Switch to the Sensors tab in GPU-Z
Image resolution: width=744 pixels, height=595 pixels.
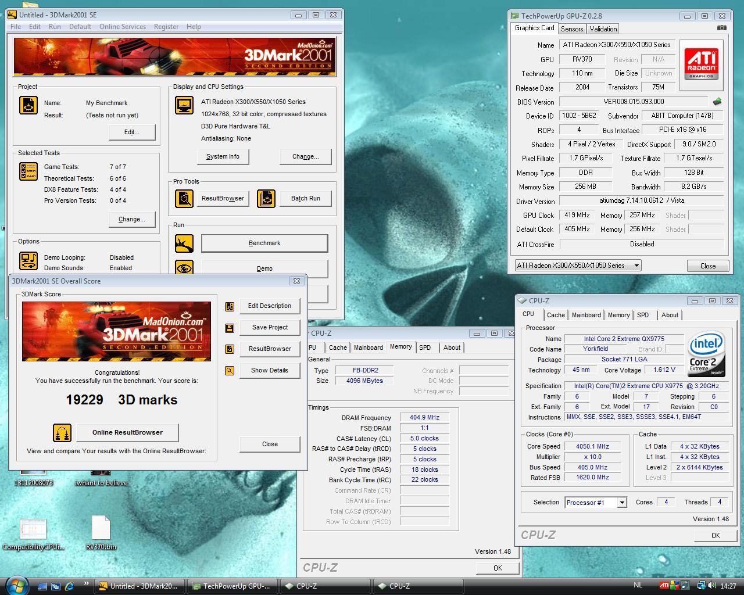[x=572, y=29]
